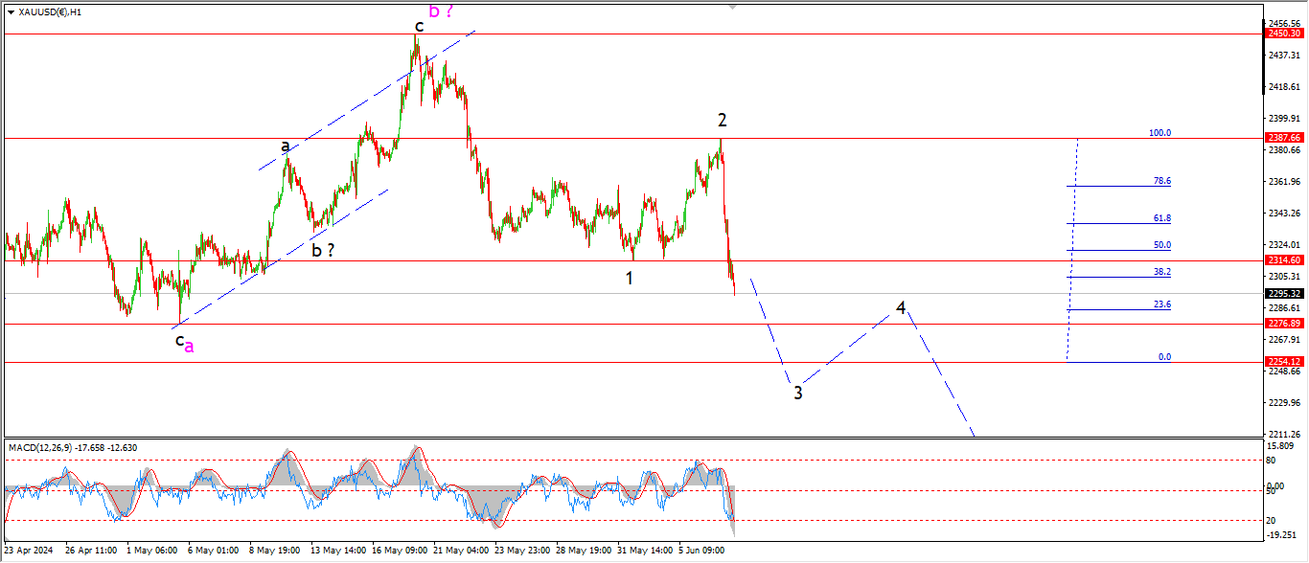
Task: Select the 61.8 Fibonacci level label
Action: (1161, 218)
